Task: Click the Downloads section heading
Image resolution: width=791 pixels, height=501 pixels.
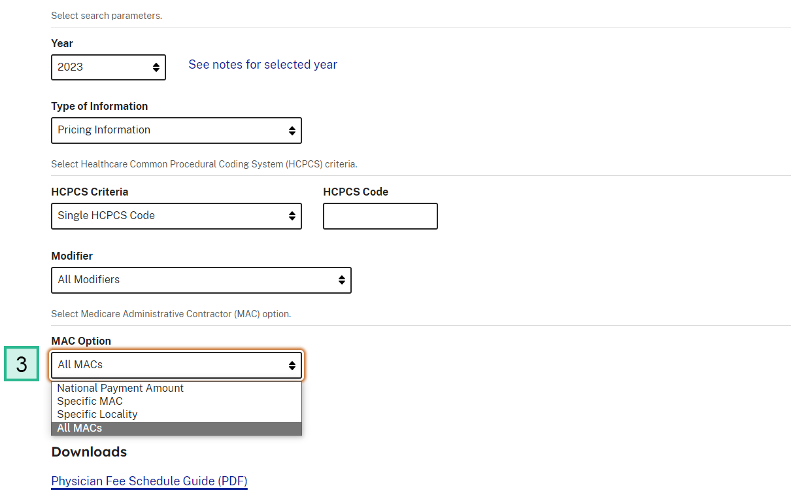Action: coord(89,451)
